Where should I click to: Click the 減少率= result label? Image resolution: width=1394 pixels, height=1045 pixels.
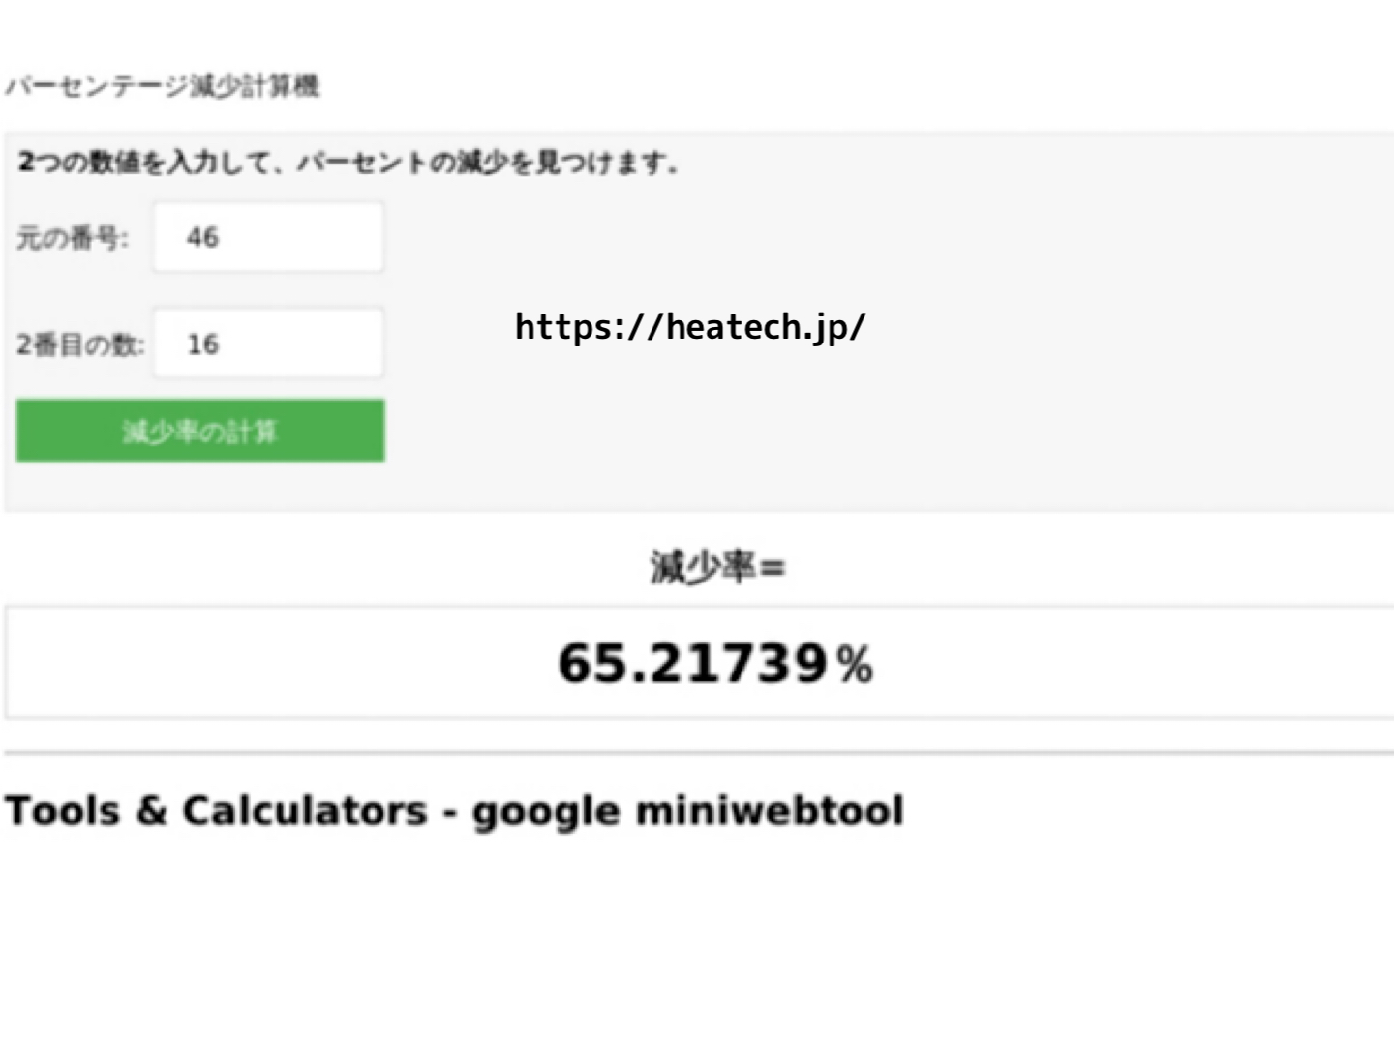pos(717,566)
